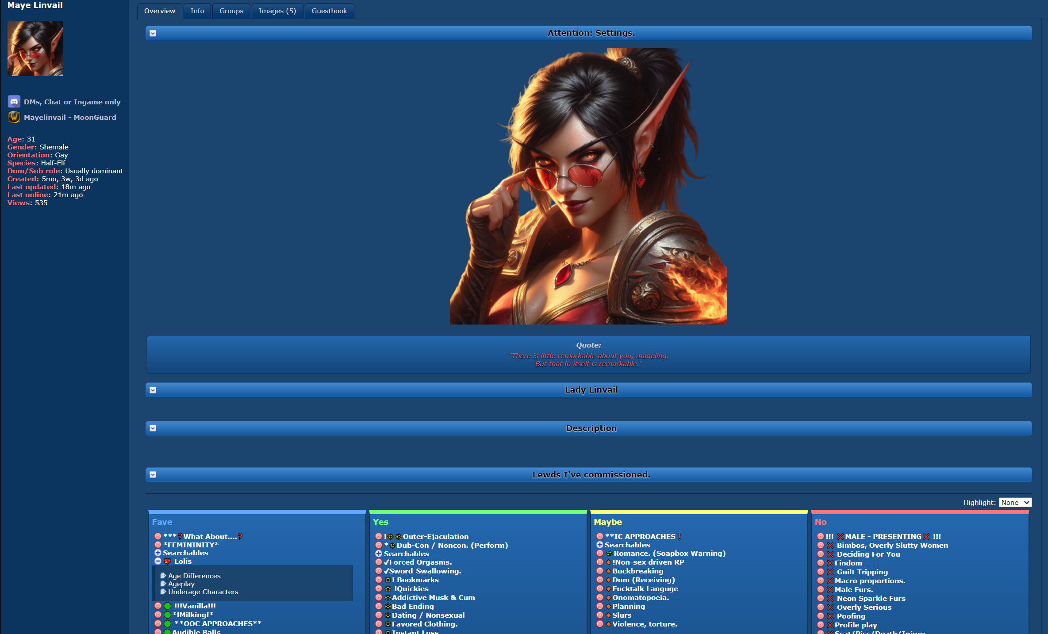The height and width of the screenshot is (634, 1048).
Task: Open the Highlight dropdown set to None
Action: tap(1015, 503)
